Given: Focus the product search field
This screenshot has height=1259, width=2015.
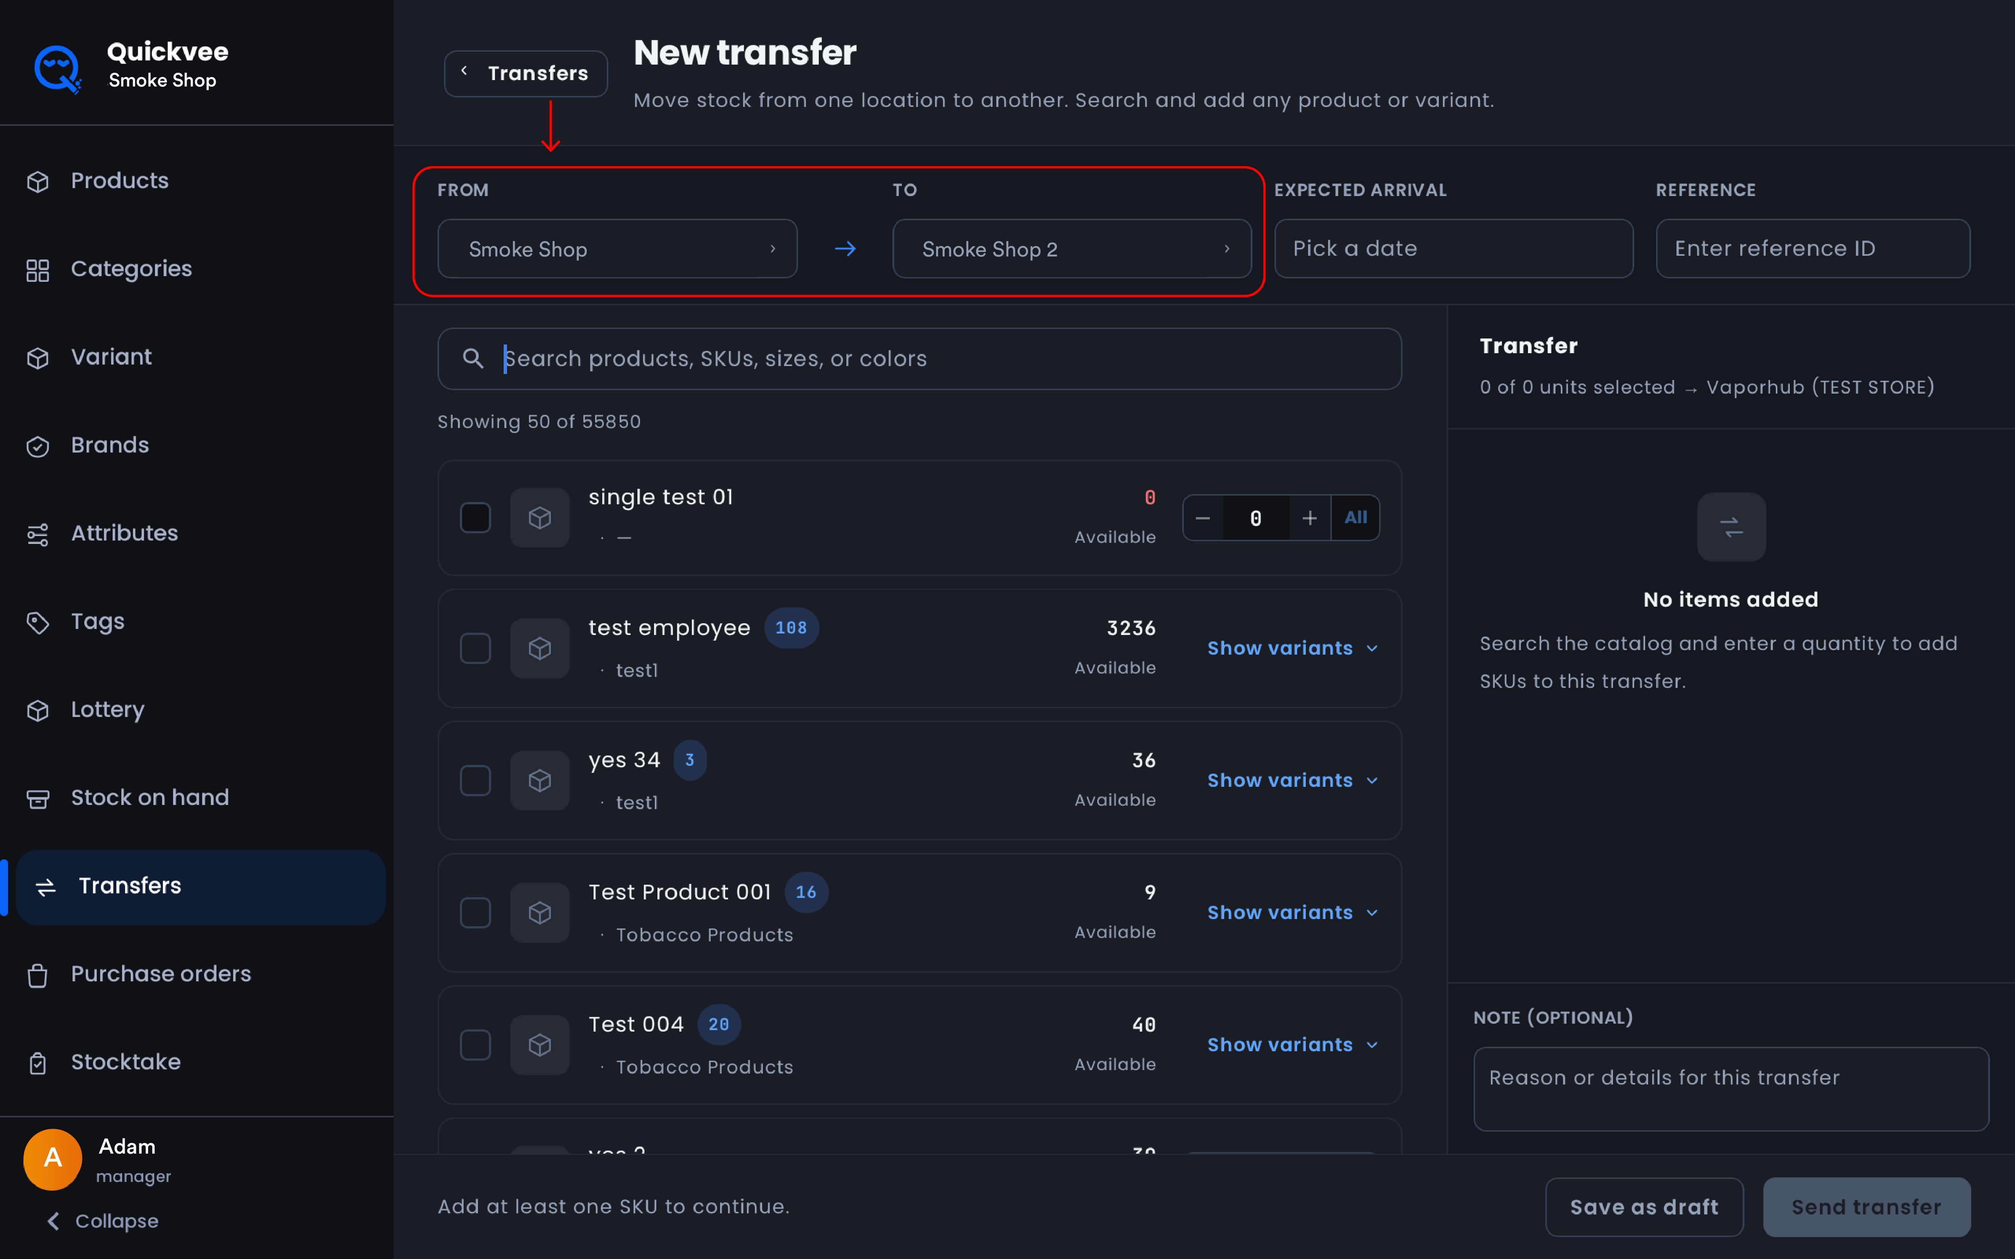Looking at the screenshot, I should (x=919, y=358).
